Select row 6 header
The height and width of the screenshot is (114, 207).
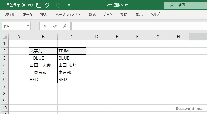tap(4, 80)
